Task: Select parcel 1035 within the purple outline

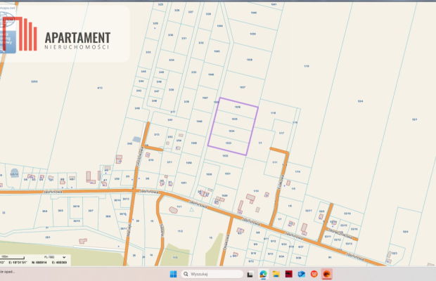Action: [x=234, y=119]
